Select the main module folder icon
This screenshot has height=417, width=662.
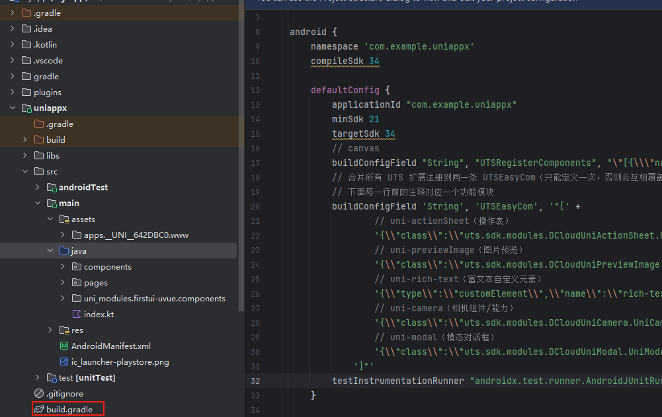(52, 204)
